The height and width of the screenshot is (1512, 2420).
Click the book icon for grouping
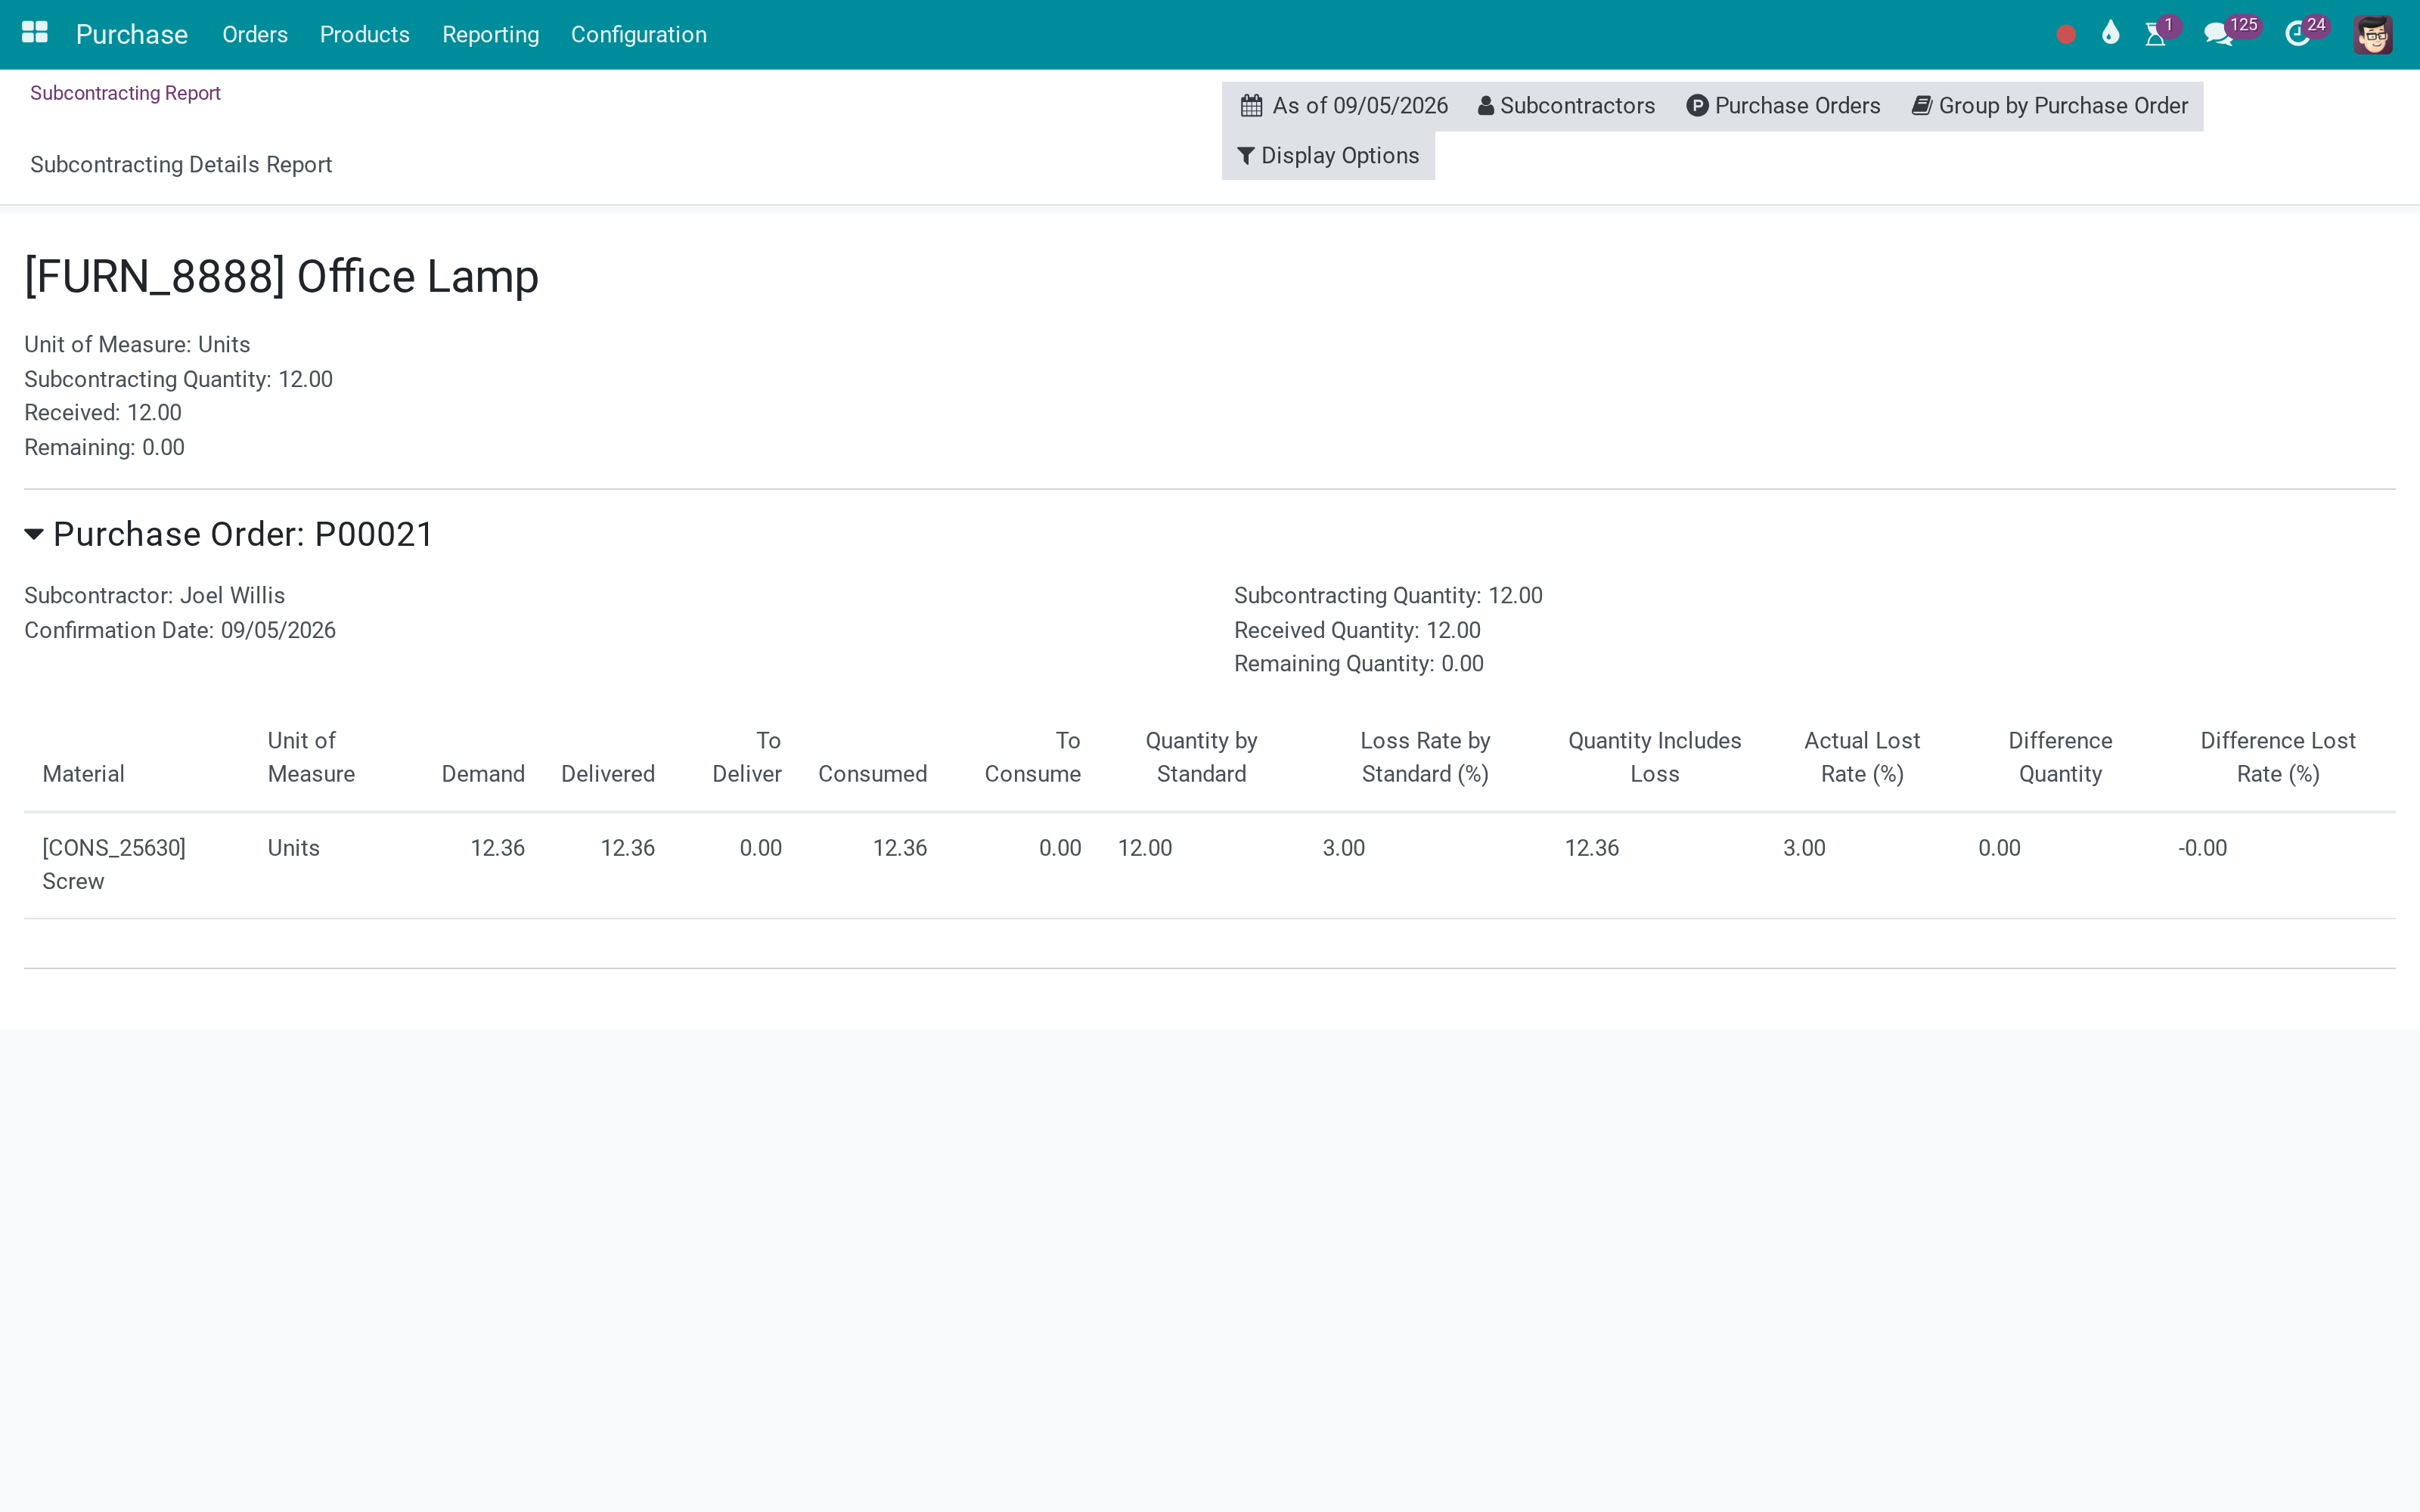point(1922,106)
